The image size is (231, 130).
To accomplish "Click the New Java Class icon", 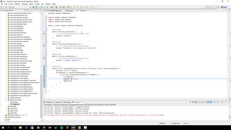I will click(x=64, y=7).
